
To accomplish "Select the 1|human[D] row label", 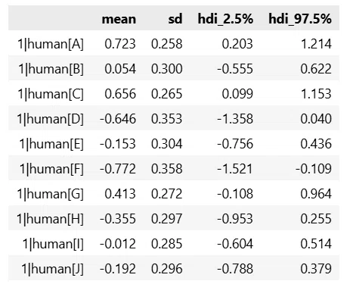I will 50,119.
